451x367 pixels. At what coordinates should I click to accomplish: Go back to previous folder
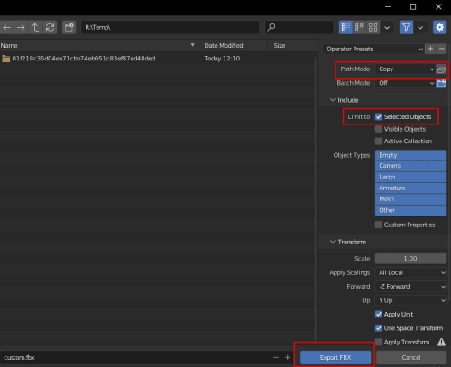[x=7, y=28]
